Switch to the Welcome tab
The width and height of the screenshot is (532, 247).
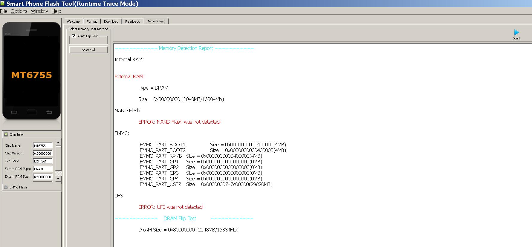[73, 22]
